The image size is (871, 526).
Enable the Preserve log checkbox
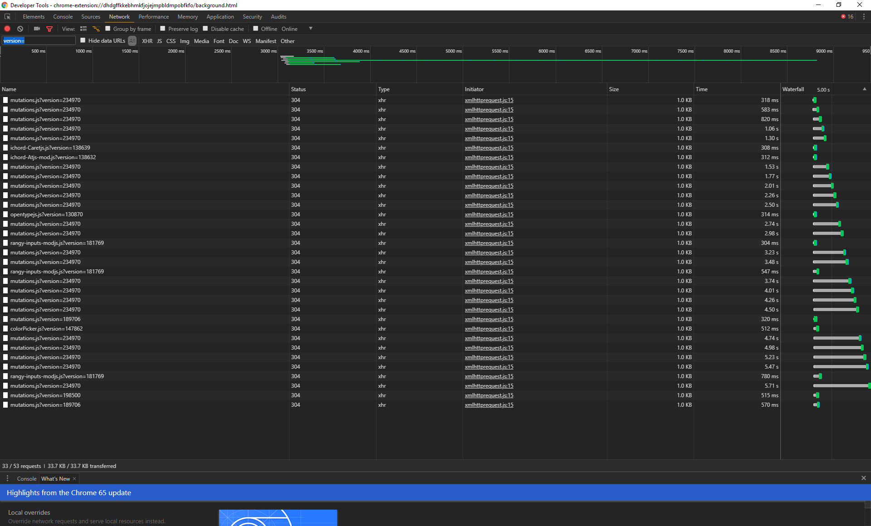pyautogui.click(x=162, y=29)
